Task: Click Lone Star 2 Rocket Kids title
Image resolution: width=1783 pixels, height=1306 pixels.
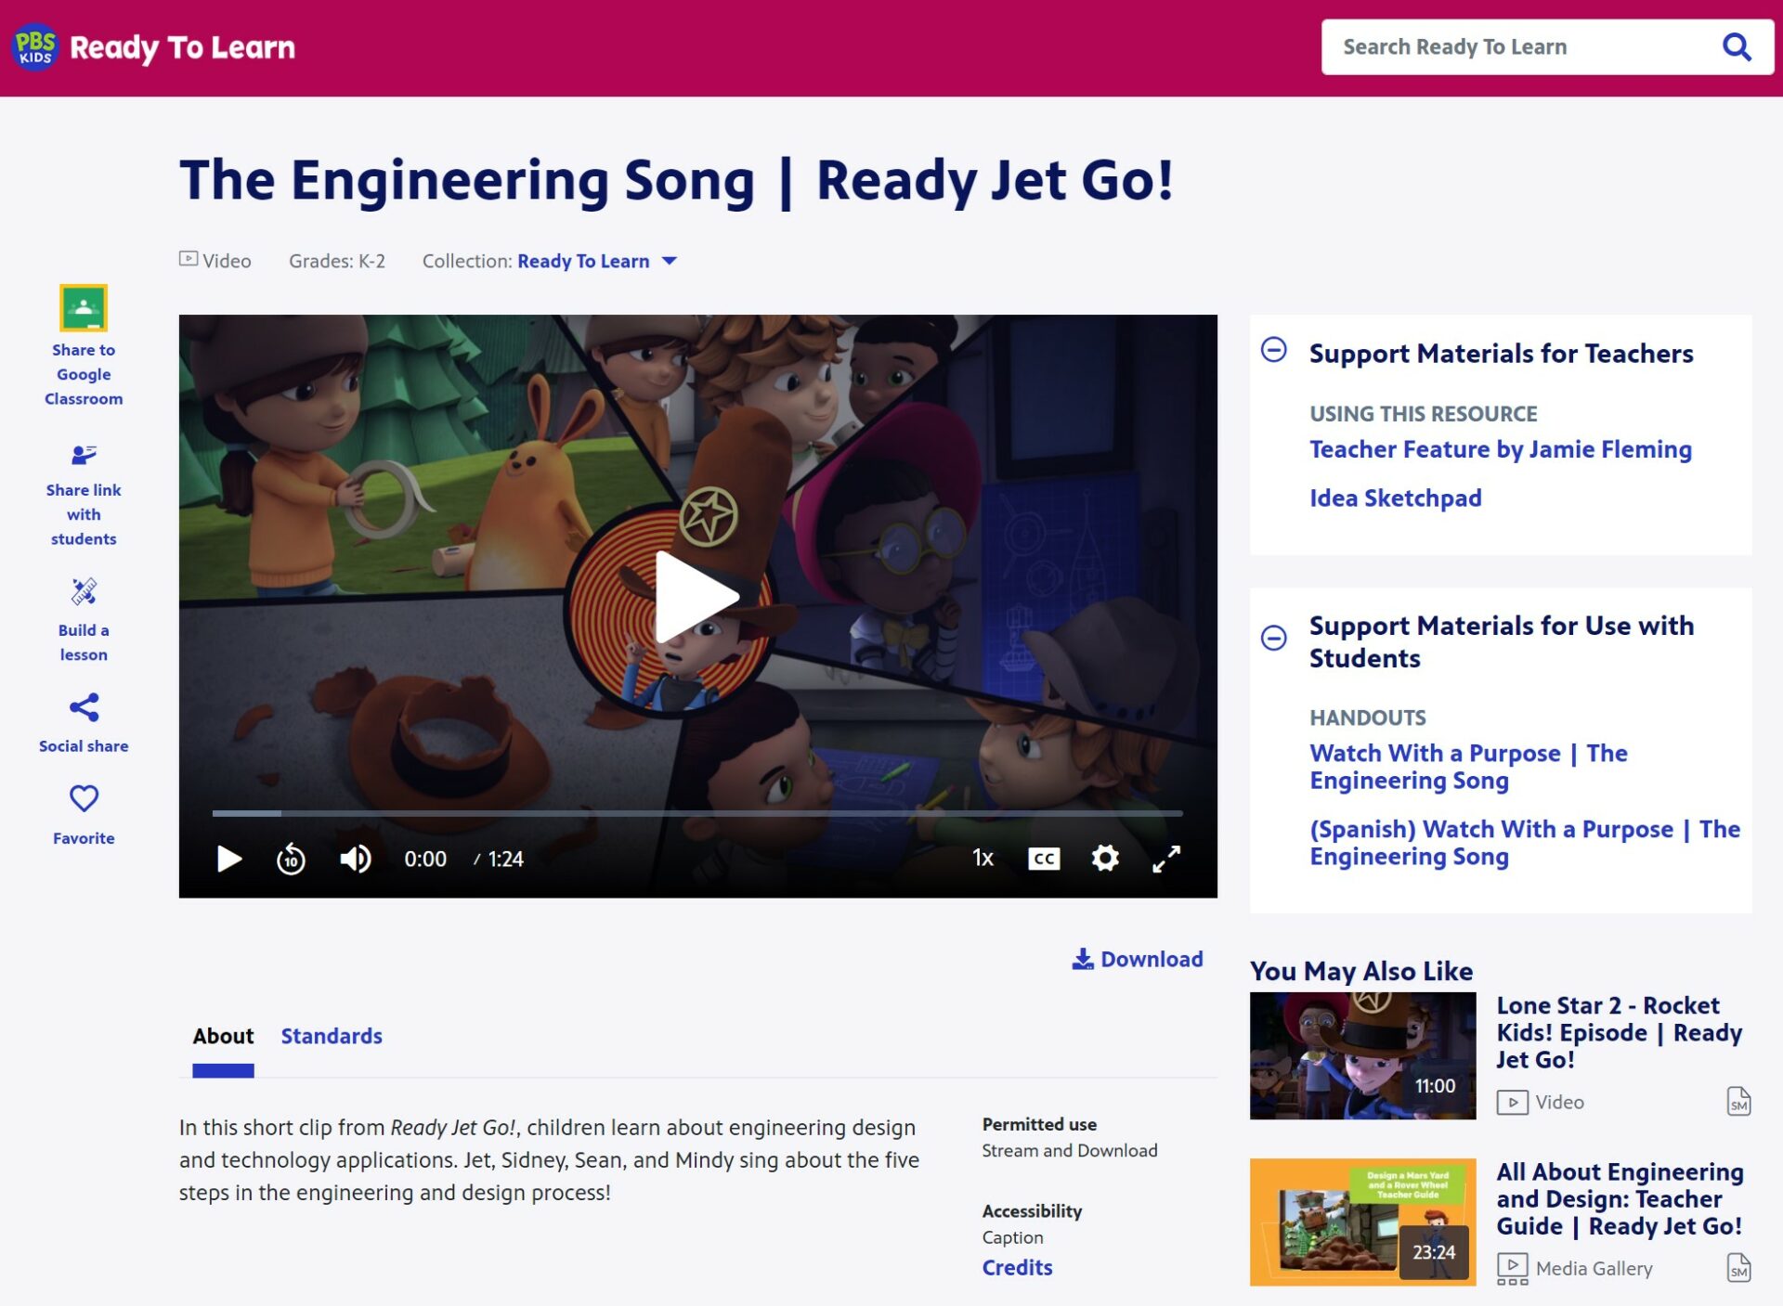Action: tap(1619, 1032)
